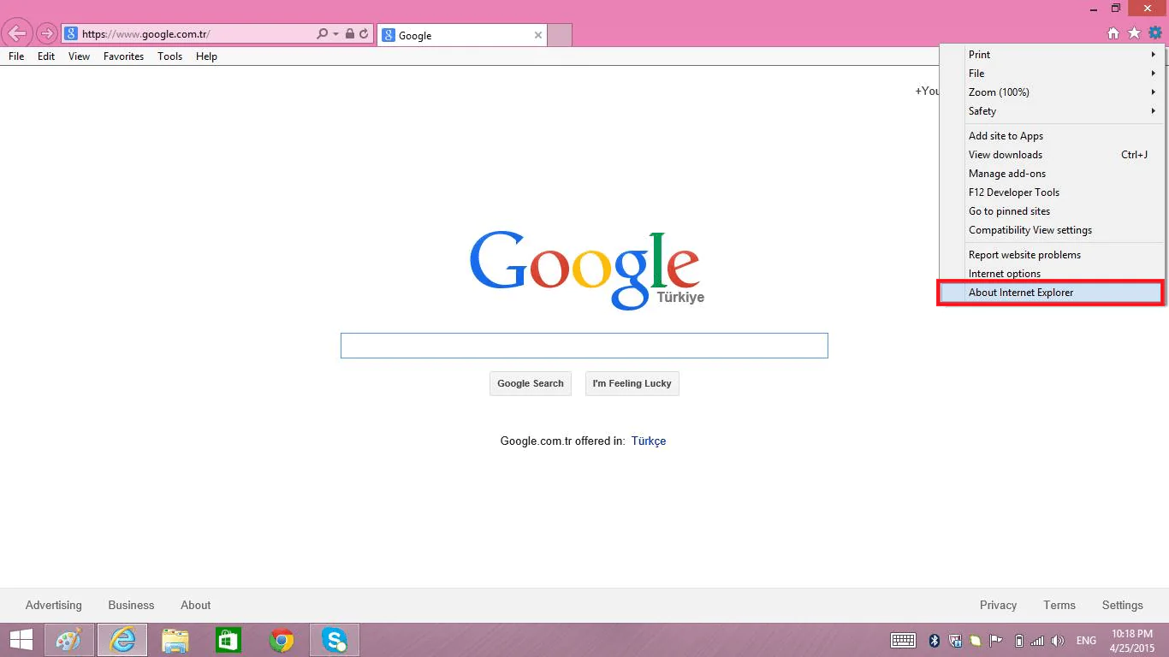Expand the Zoom (100%) submenu
This screenshot has width=1169, height=657.
998,92
